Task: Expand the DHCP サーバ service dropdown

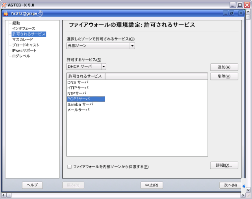Action: point(104,67)
